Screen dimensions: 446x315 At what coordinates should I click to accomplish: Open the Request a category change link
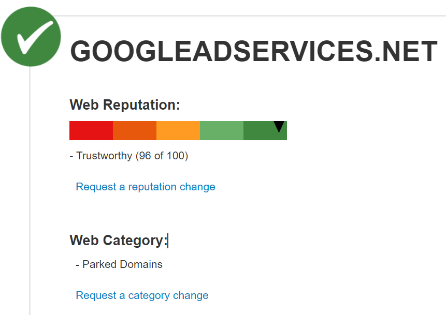[142, 295]
